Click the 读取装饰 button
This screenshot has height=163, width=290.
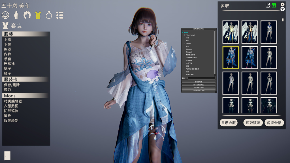click(x=253, y=123)
